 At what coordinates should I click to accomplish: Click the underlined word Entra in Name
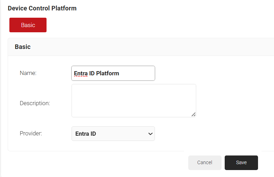(81, 73)
